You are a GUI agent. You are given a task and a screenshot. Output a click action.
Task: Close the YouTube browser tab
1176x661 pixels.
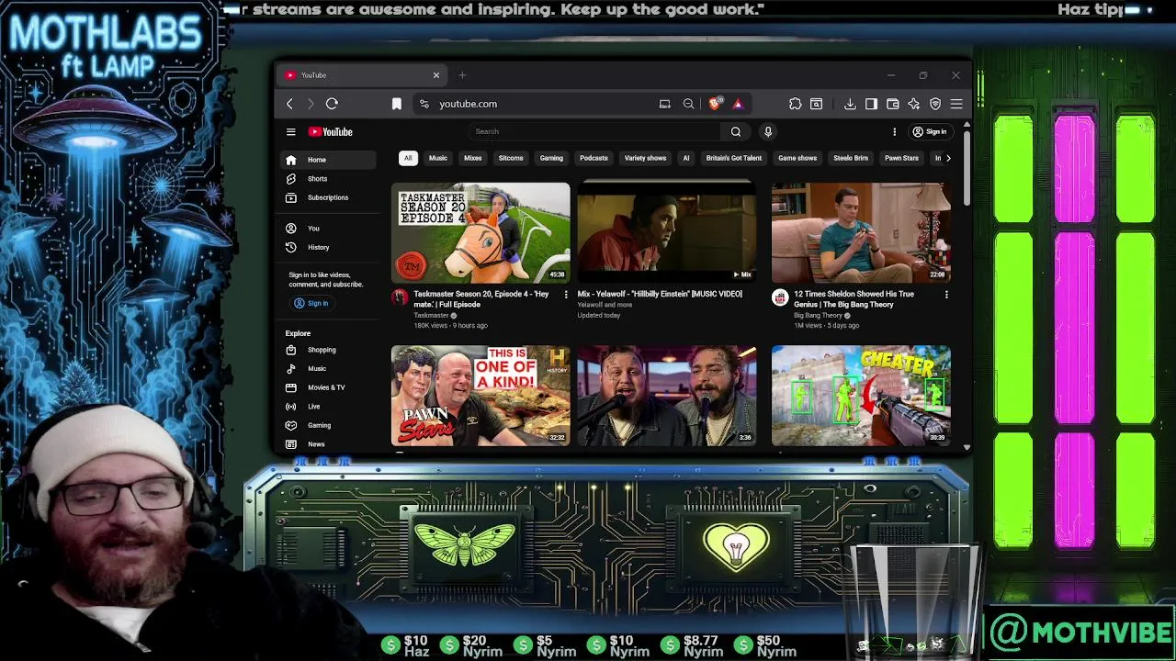coord(436,75)
